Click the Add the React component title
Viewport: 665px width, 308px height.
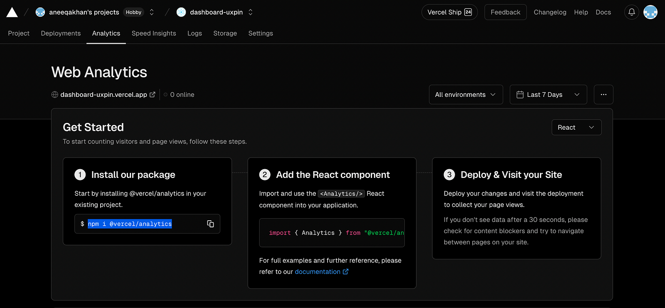[333, 175]
